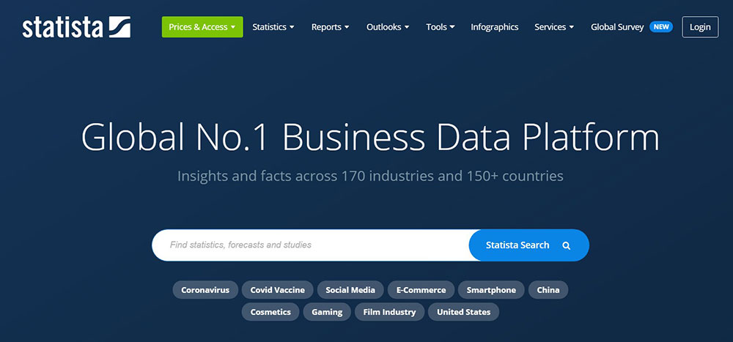Screen dimensions: 733x342
Task: Expand the Tools menu
Action: pyautogui.click(x=441, y=27)
